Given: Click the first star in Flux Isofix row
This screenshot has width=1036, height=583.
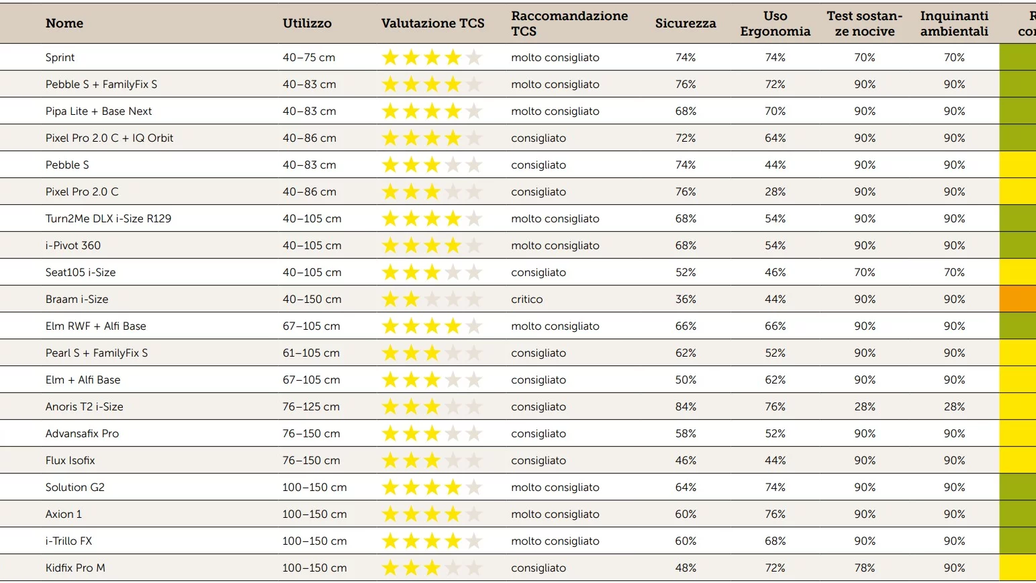Looking at the screenshot, I should [x=390, y=461].
